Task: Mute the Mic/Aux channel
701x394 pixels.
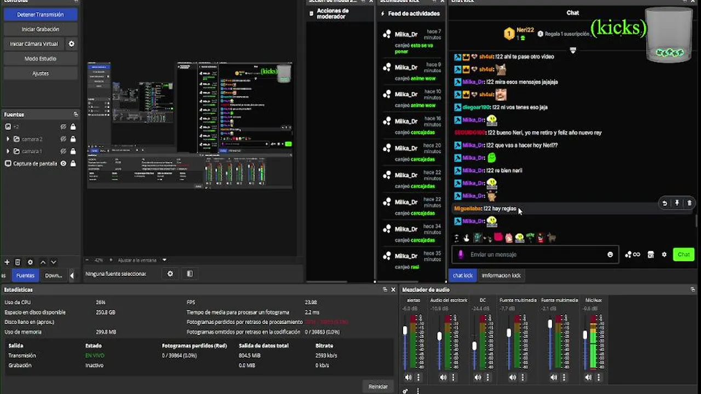Action: coord(588,377)
